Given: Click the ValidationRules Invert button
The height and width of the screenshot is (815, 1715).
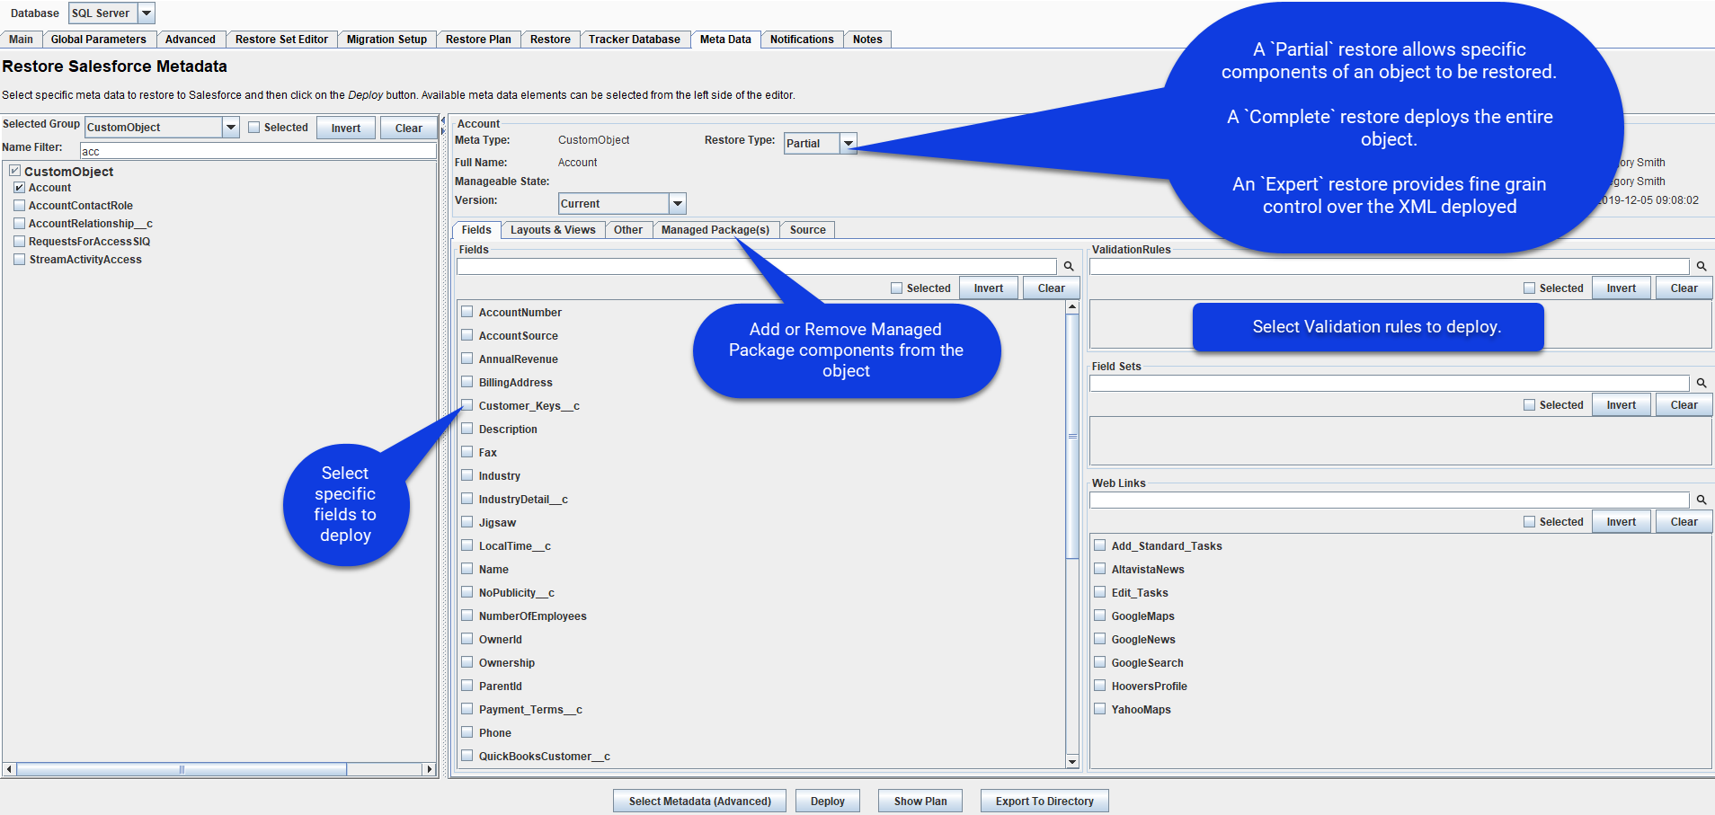Looking at the screenshot, I should (x=1622, y=288).
